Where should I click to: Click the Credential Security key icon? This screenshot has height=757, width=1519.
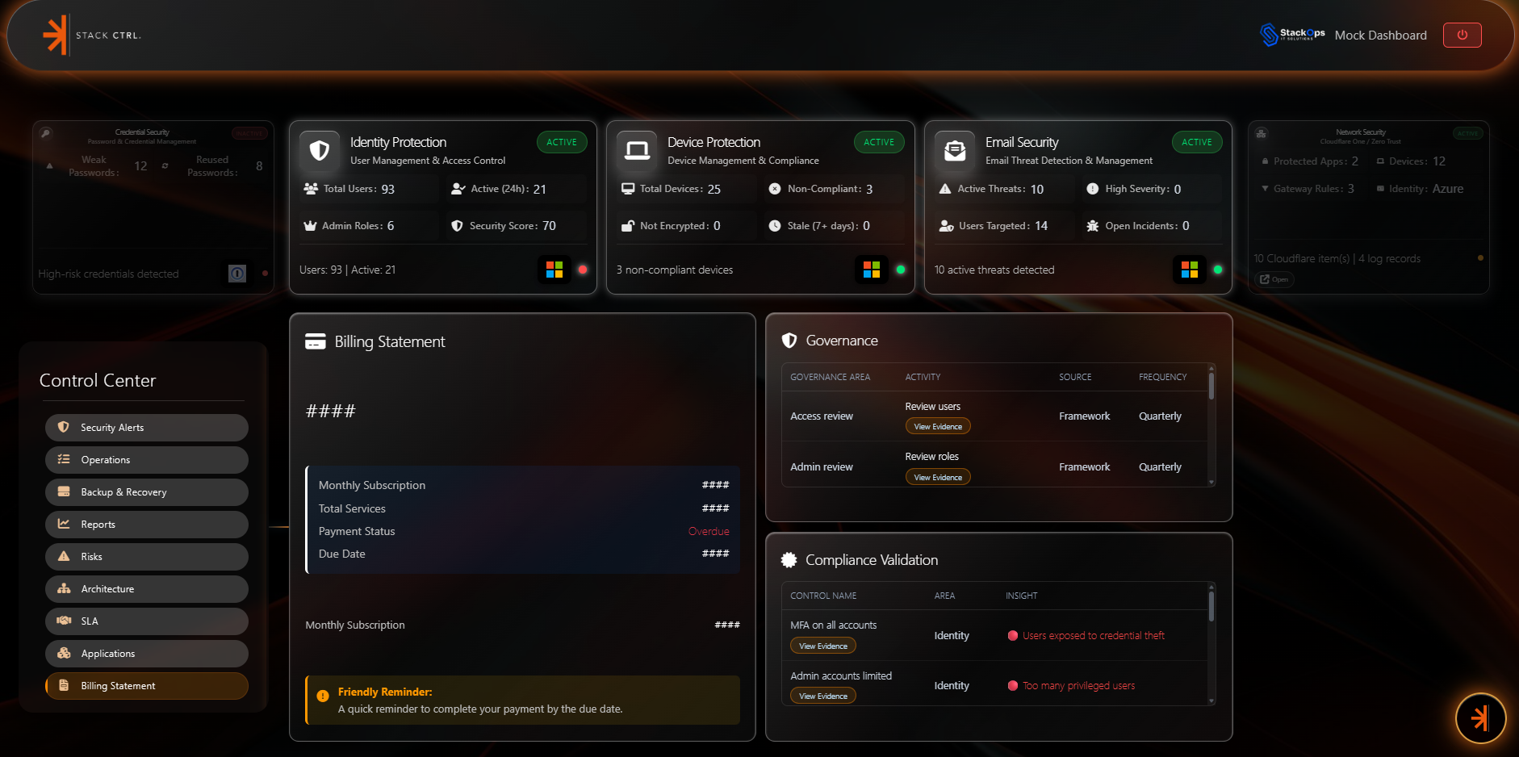[x=46, y=133]
